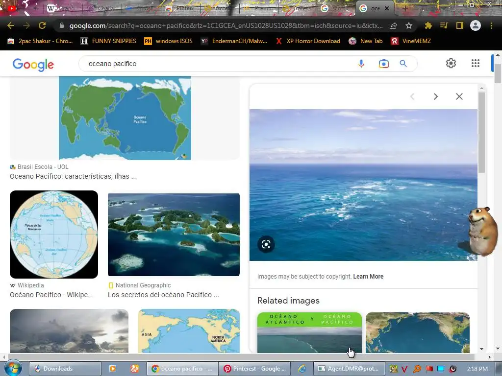Open related satellite Pacific map image
The height and width of the screenshot is (376, 502).
pos(418,332)
